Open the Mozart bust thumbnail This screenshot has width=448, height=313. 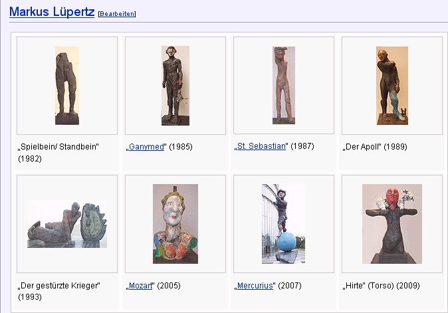point(175,224)
